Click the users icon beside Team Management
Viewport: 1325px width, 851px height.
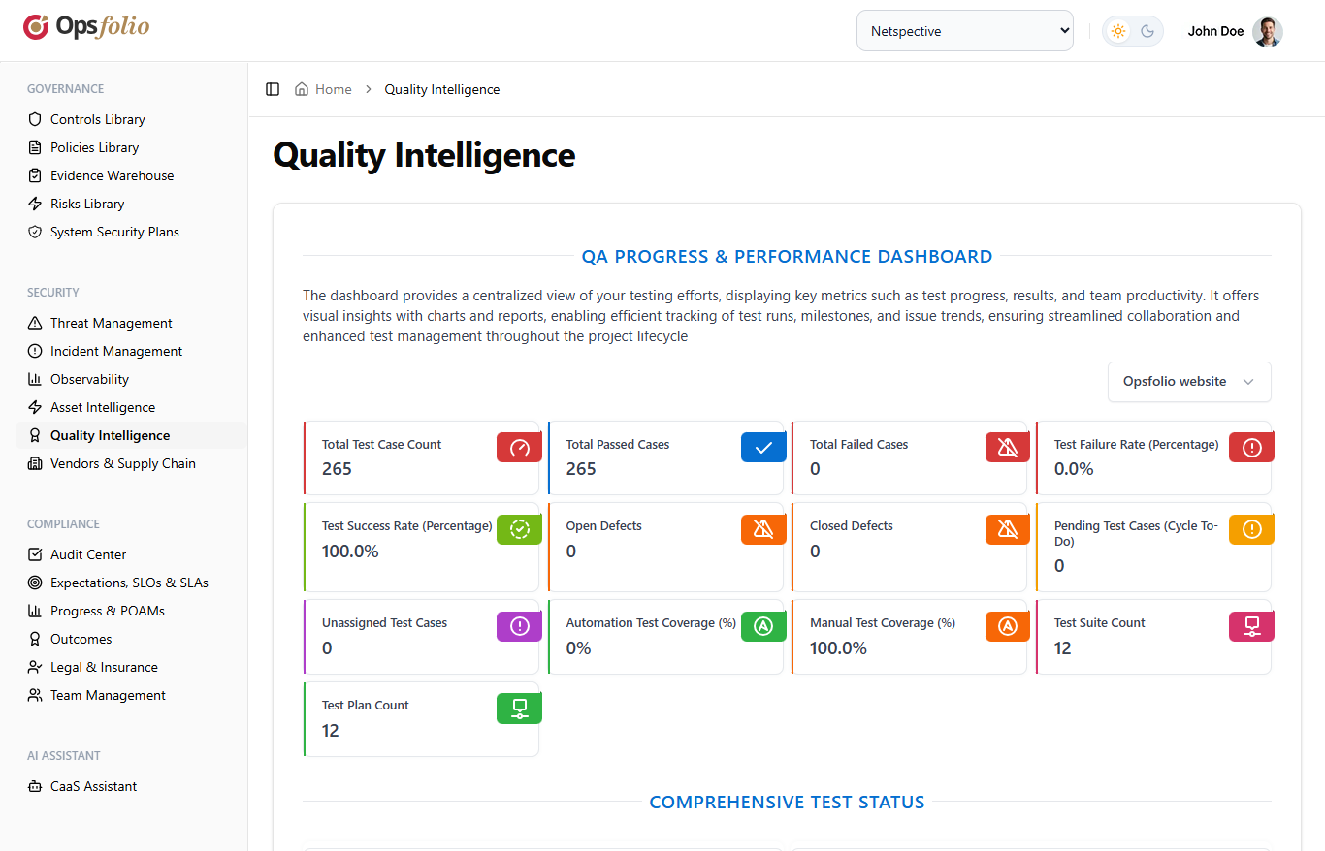tap(35, 695)
